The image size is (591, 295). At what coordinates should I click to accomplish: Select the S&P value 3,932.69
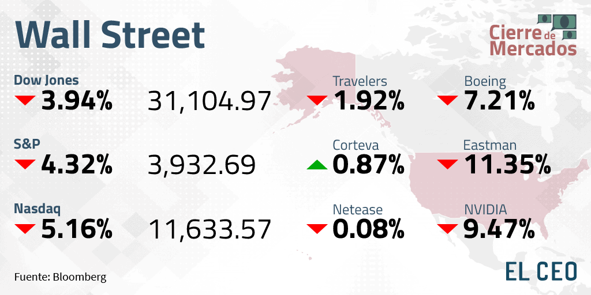201,165
